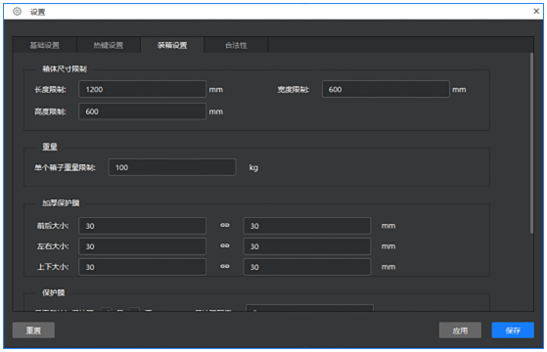Click the 上下大小 label

click(x=53, y=267)
